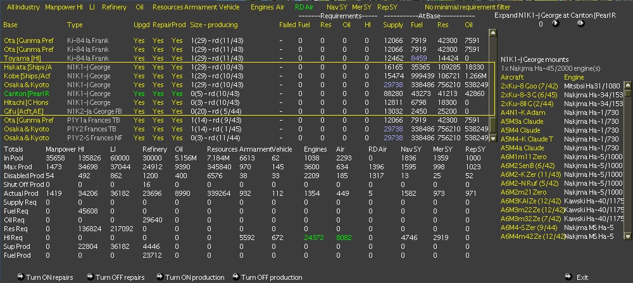This screenshot has height=283, width=633.
Task: Select A6M1m11 Zero aircraft
Action: pos(523,157)
